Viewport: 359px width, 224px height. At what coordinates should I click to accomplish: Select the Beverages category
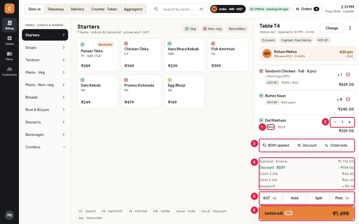[x=45, y=134]
